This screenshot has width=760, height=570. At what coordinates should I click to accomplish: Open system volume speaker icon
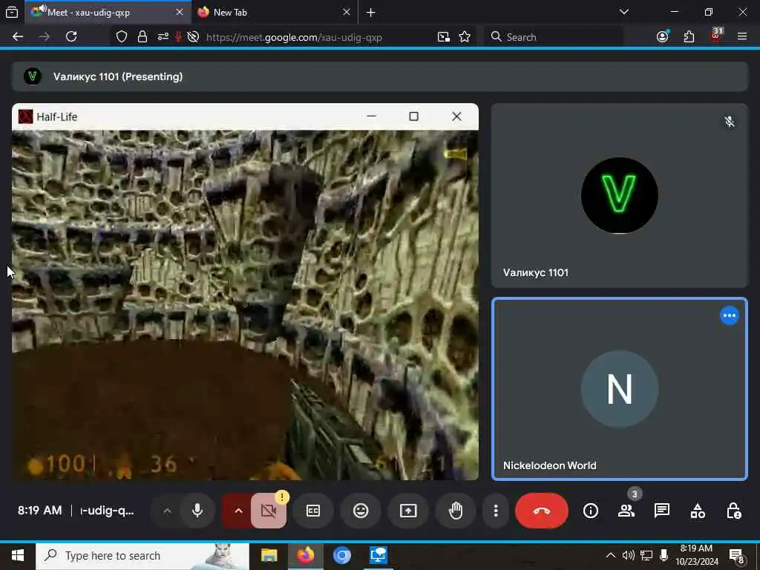click(x=628, y=555)
